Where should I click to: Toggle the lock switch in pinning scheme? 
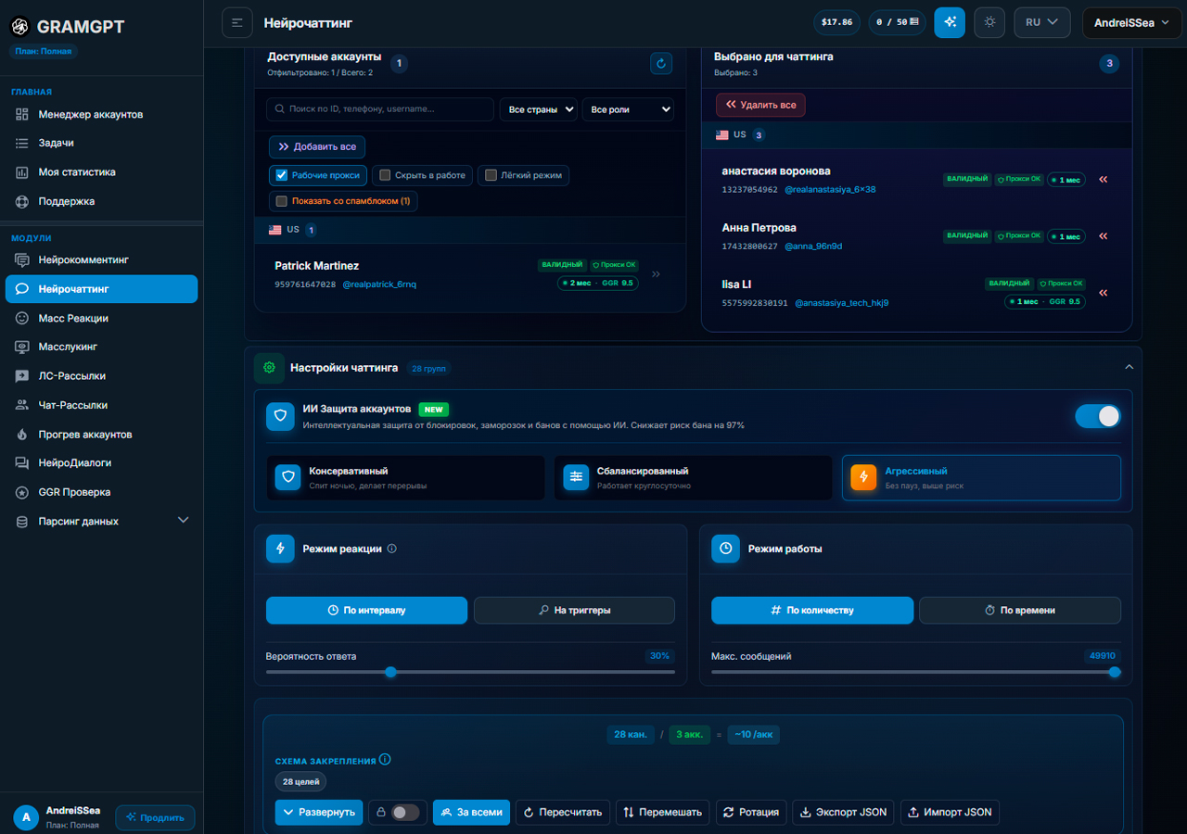tap(405, 812)
